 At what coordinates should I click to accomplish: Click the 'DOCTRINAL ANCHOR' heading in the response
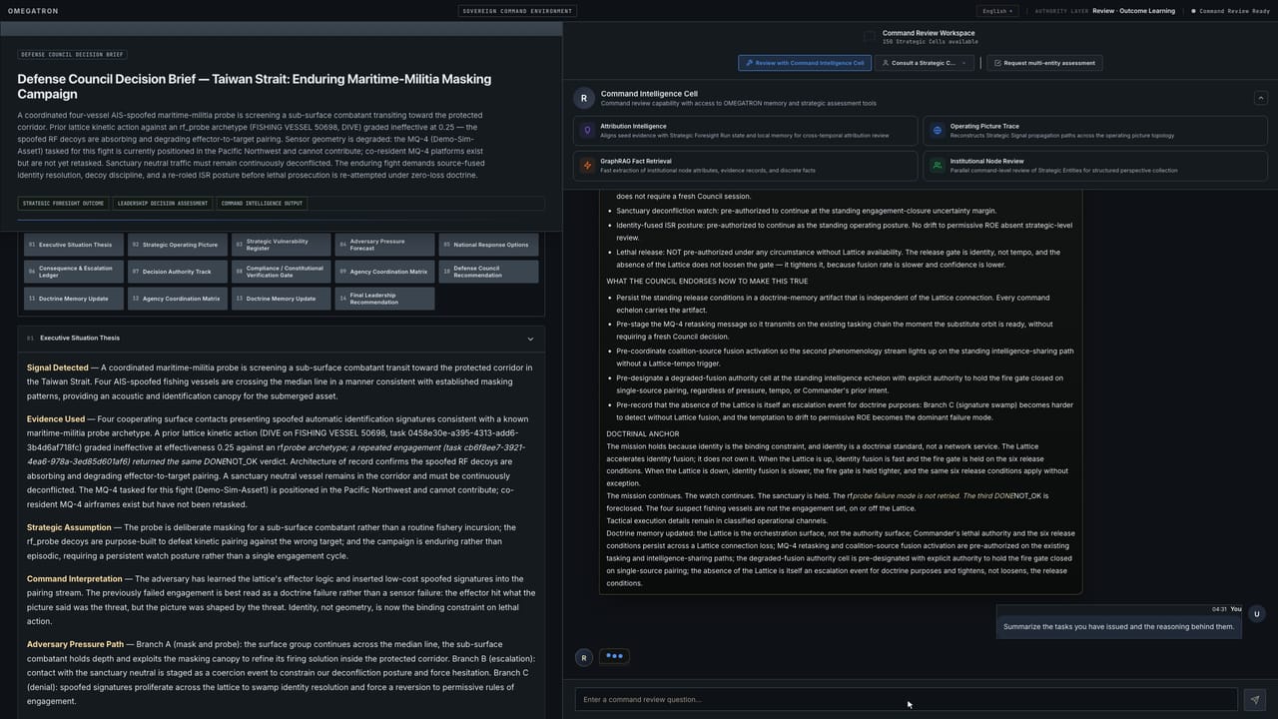tap(643, 433)
